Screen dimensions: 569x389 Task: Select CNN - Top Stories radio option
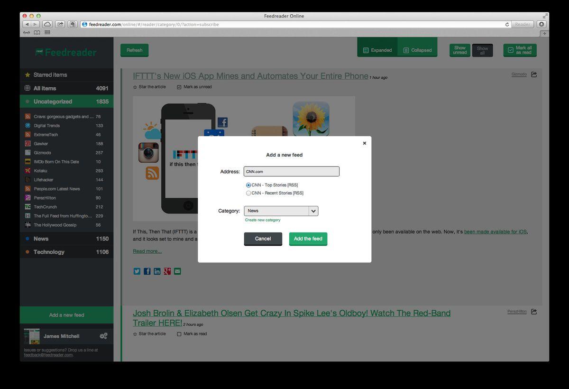[x=248, y=185]
